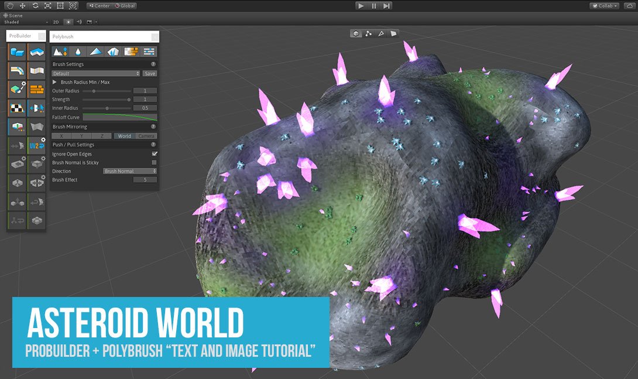
Task: Adjust the Strength slider
Action: pos(107,100)
